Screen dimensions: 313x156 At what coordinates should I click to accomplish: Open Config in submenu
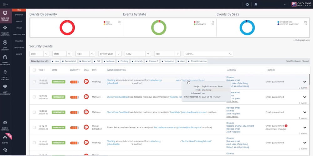tap(19, 54)
